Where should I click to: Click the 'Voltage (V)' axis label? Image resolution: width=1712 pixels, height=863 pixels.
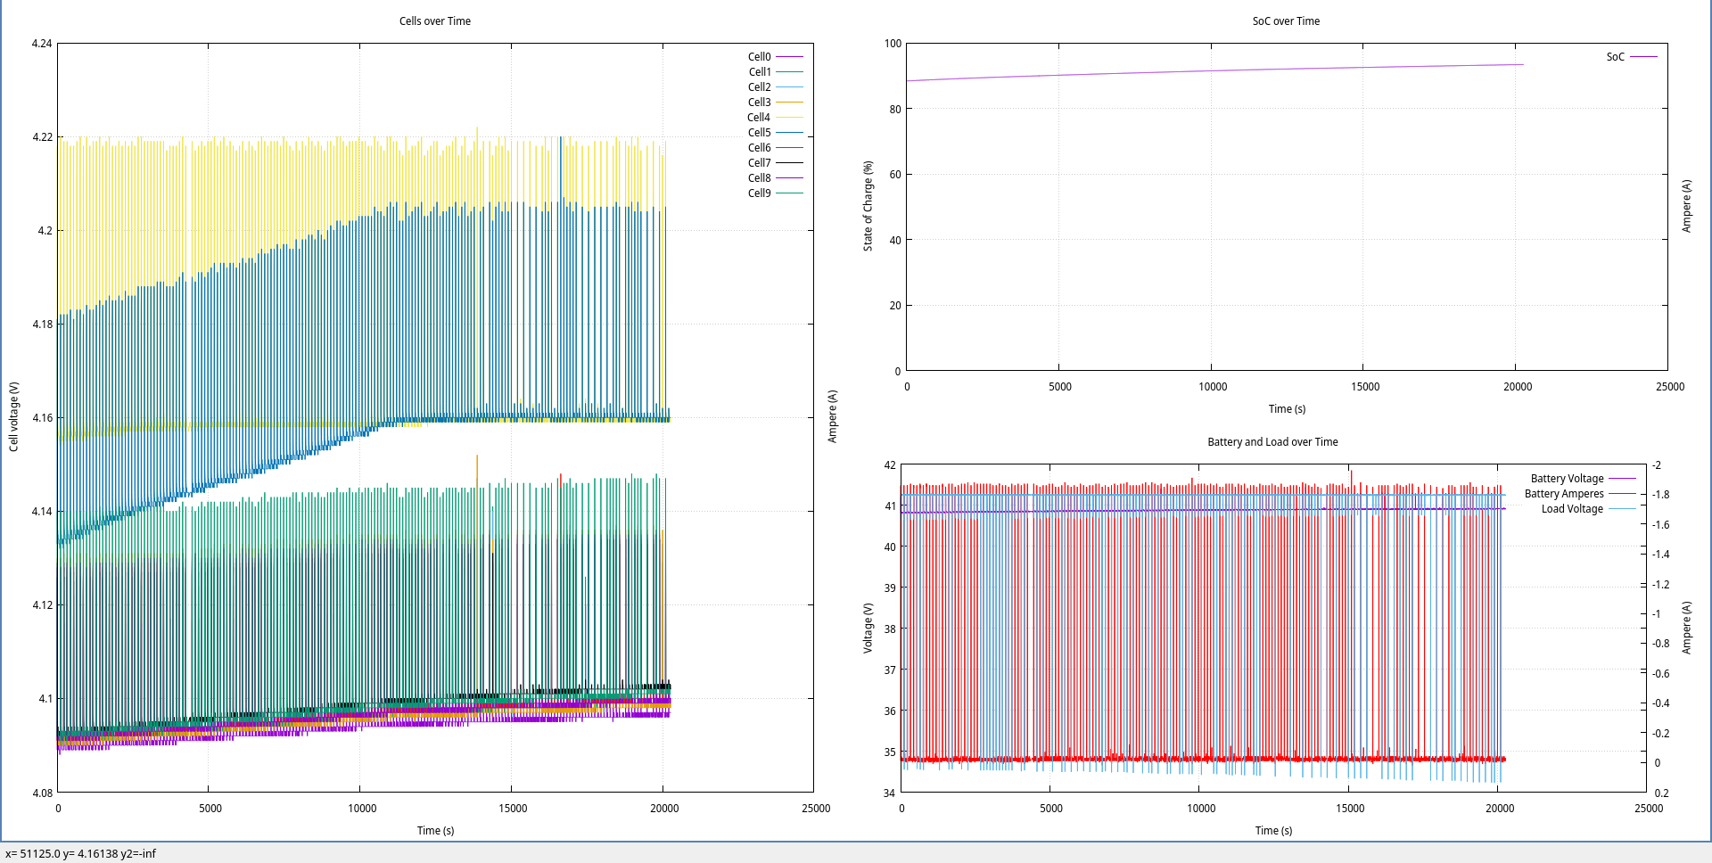coord(868,629)
